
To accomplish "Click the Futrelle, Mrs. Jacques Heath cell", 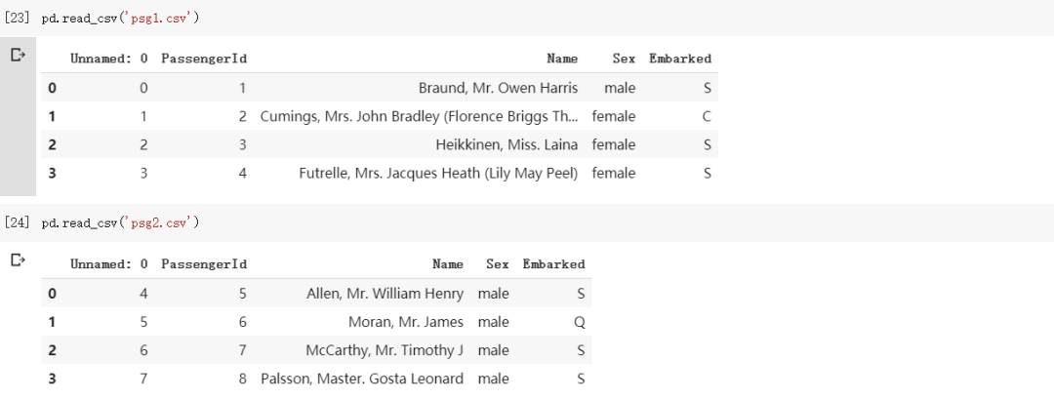I will tap(438, 173).
